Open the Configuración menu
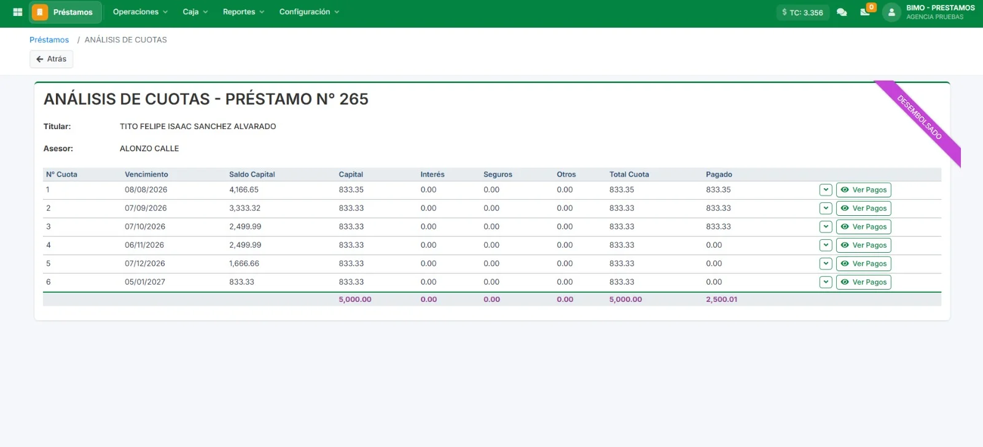The width and height of the screenshot is (983, 447). pos(309,12)
